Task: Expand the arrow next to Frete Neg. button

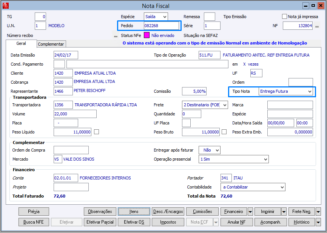Action: point(318,212)
